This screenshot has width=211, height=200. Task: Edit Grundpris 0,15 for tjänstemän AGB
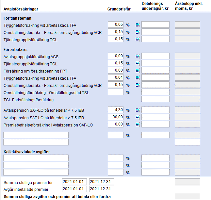(116, 32)
